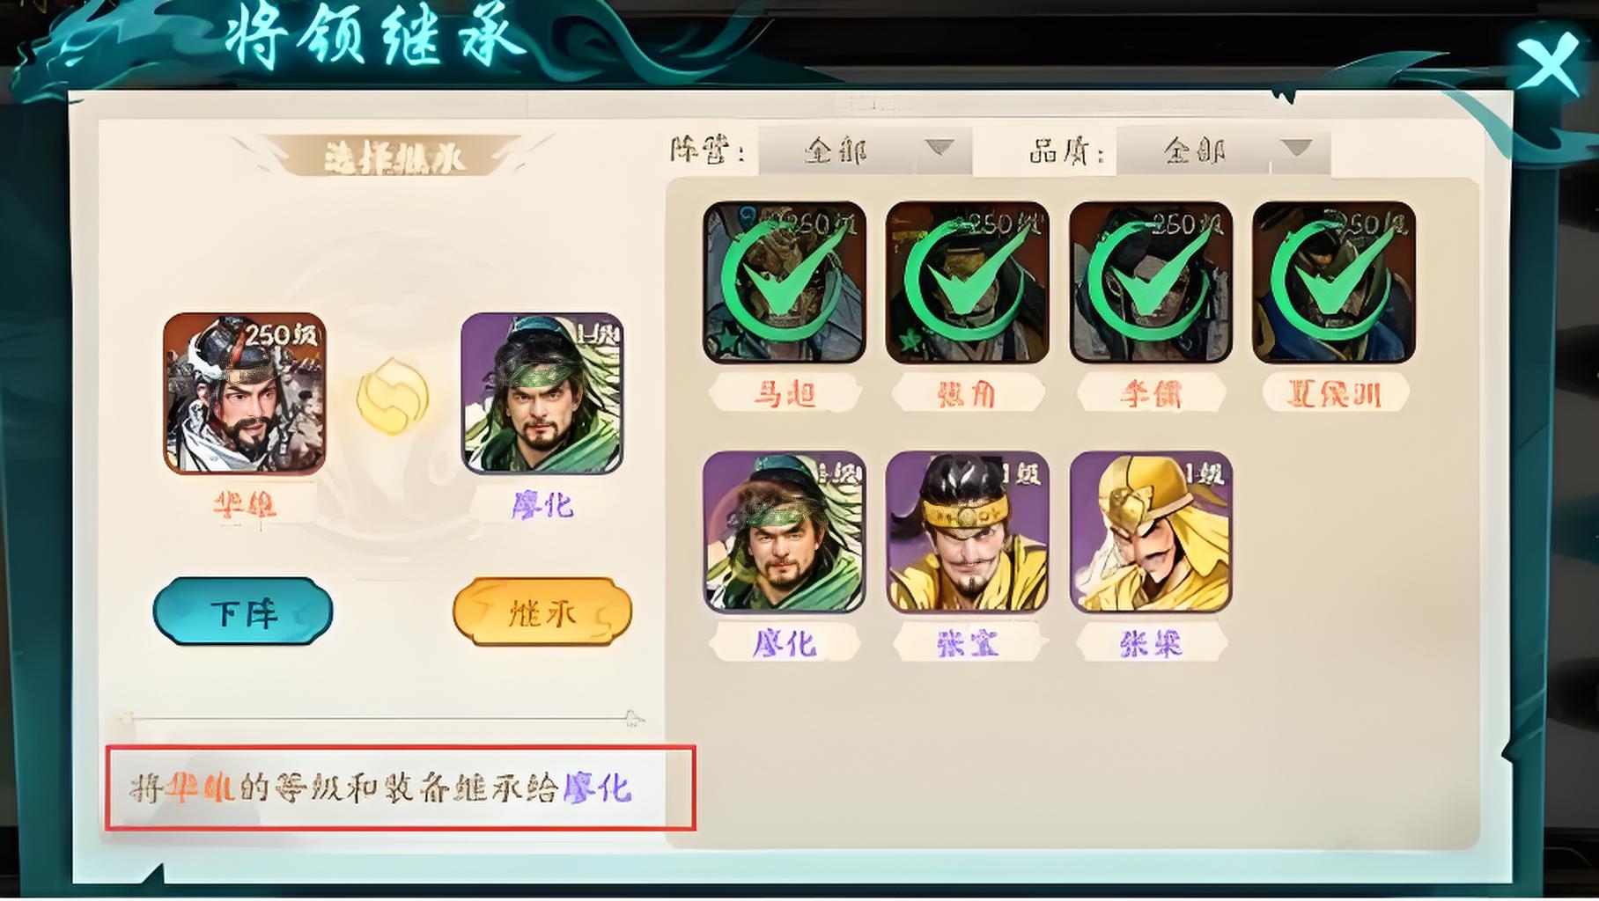
Task: Uncheck the 马超 hero checkmark
Action: (785, 282)
